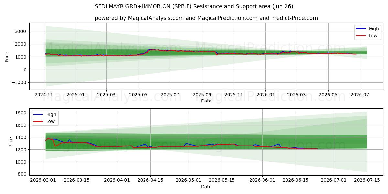The width and height of the screenshot is (388, 194).
Task: Click the 2024-11 date tick
Action: click(x=44, y=95)
